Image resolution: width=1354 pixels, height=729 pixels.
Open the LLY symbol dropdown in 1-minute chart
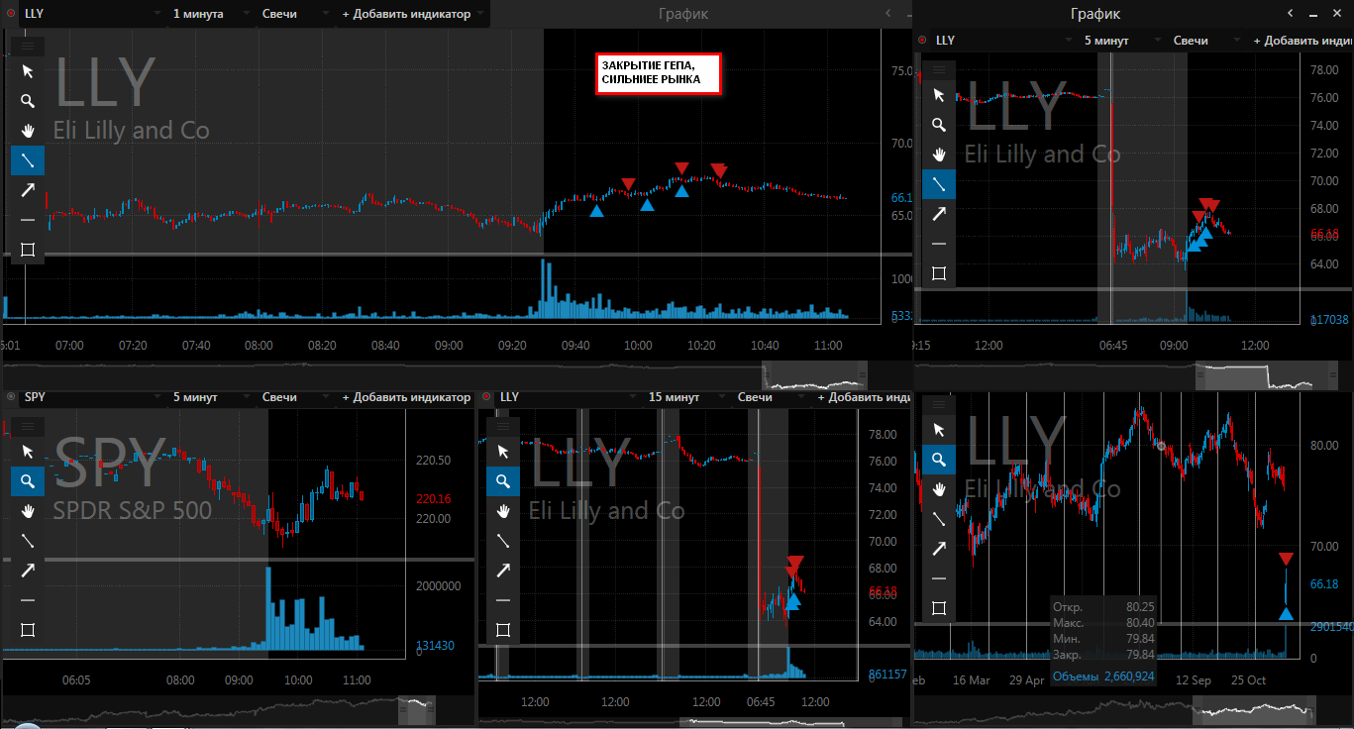point(93,14)
